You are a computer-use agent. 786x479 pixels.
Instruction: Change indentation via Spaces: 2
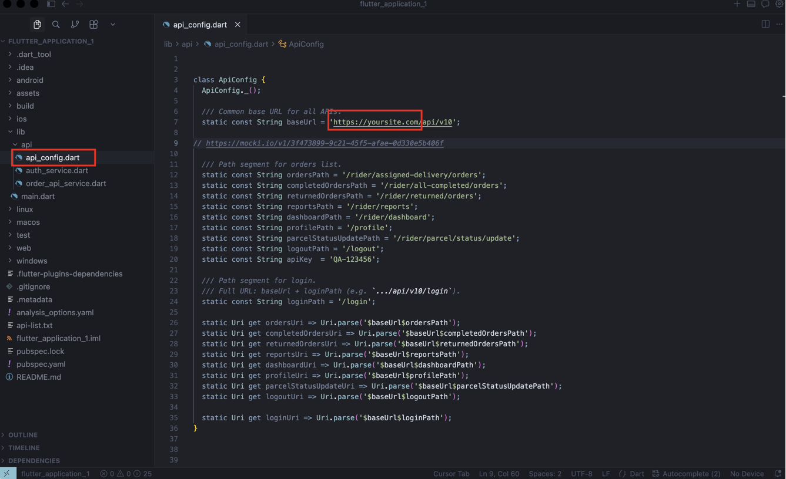point(544,474)
